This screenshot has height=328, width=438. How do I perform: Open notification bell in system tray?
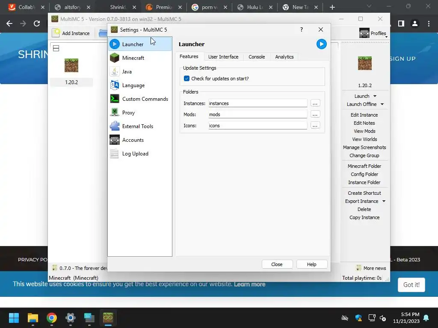click(426, 318)
